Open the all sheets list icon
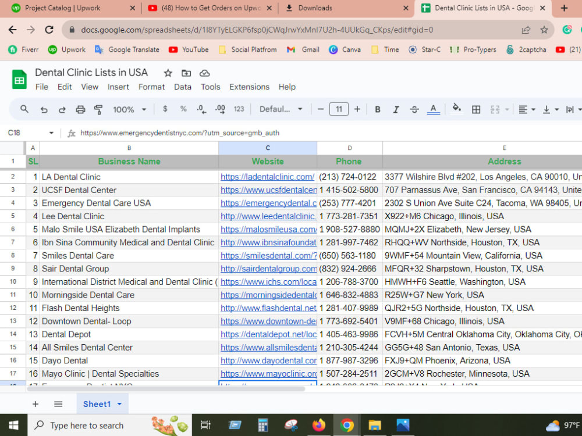Image resolution: width=582 pixels, height=436 pixels. pyautogui.click(x=58, y=404)
